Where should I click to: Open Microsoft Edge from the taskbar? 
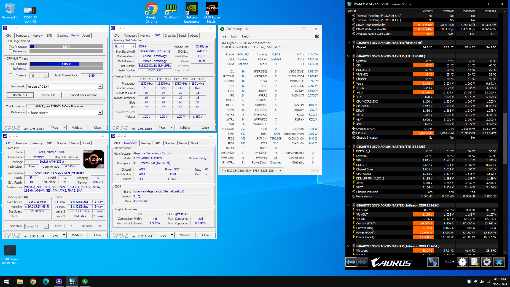[x=46, y=282]
